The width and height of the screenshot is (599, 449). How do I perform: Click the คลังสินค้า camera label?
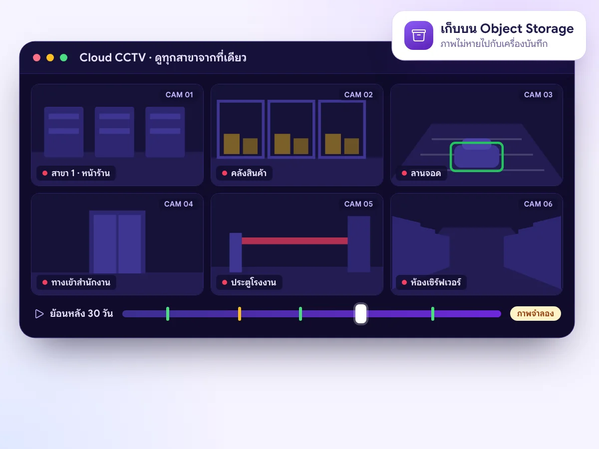(x=244, y=173)
